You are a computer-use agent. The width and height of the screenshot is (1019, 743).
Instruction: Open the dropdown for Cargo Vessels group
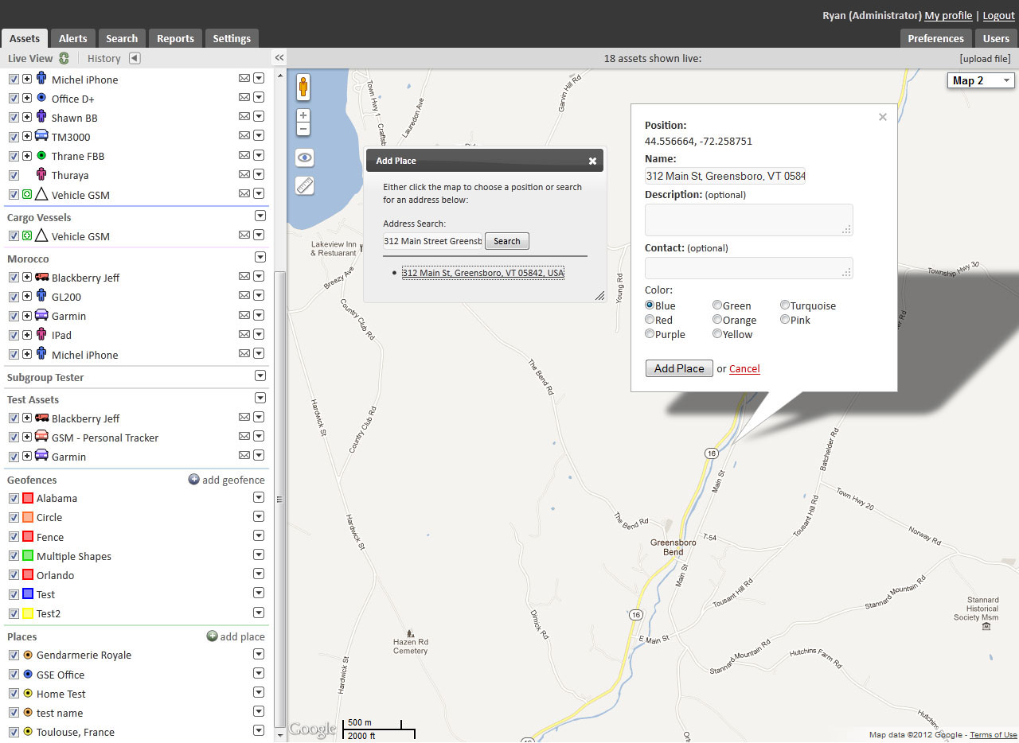click(260, 216)
